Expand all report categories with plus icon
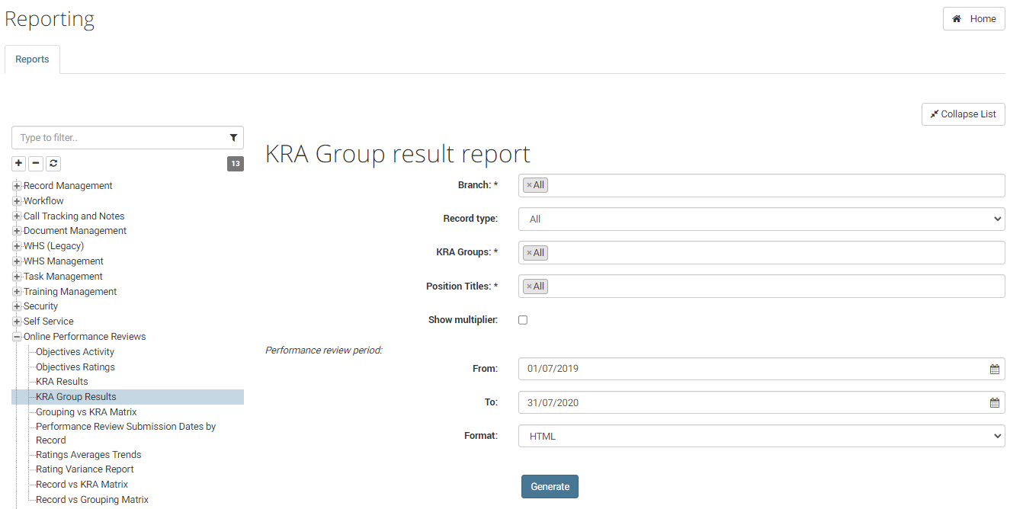 point(18,163)
